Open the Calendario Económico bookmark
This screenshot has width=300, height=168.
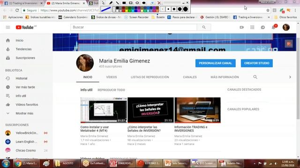(x=73, y=17)
